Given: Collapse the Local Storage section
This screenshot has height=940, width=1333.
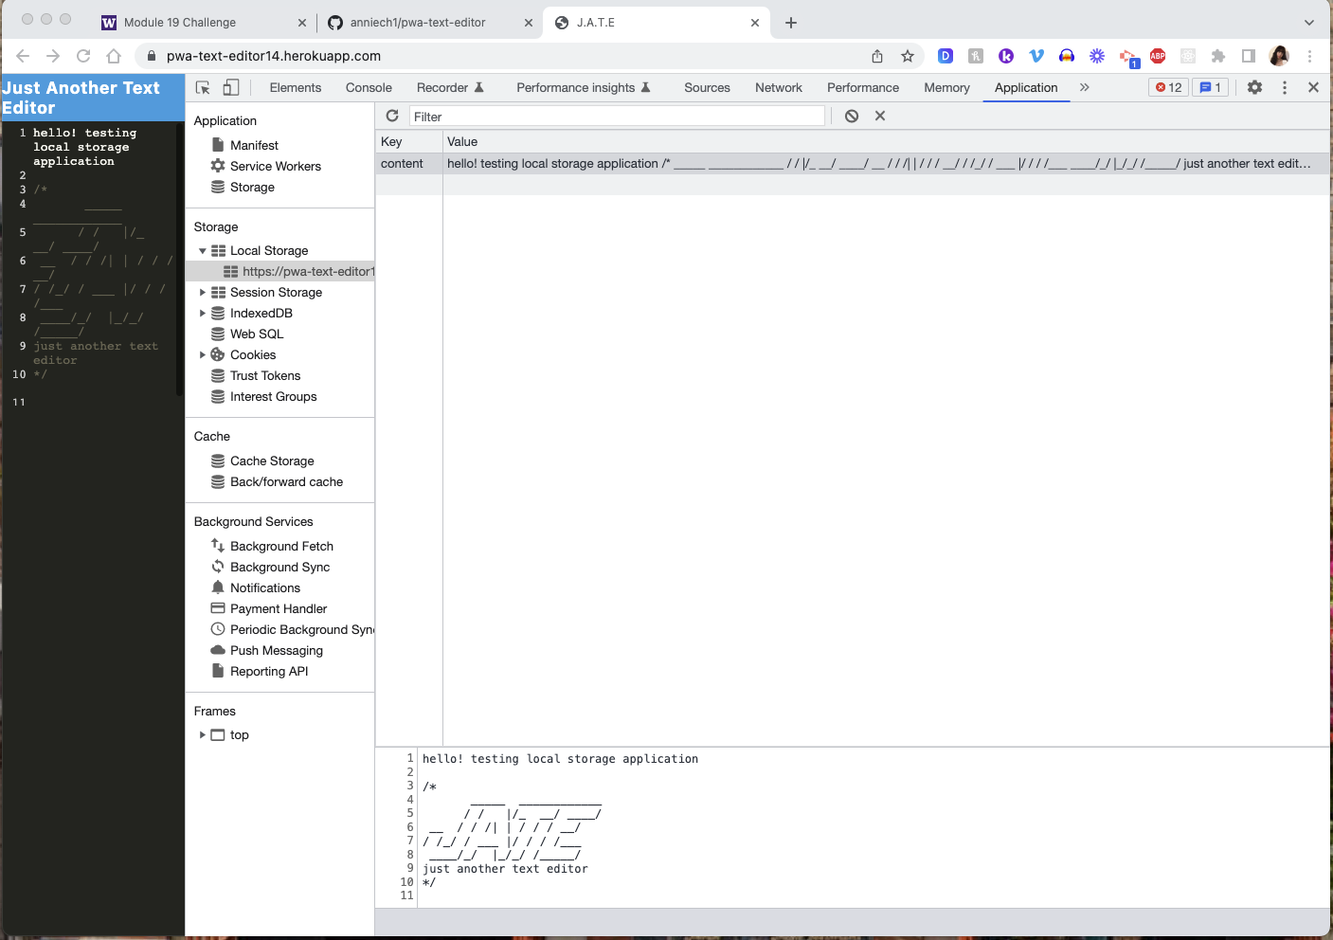Looking at the screenshot, I should (202, 250).
